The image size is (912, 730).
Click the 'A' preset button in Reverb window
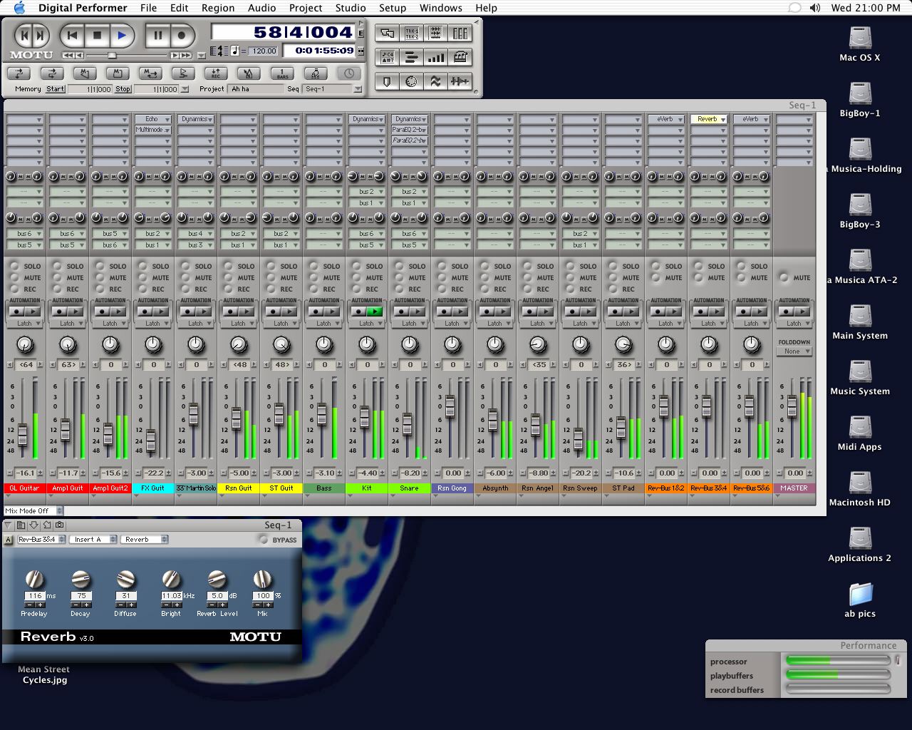[x=9, y=540]
